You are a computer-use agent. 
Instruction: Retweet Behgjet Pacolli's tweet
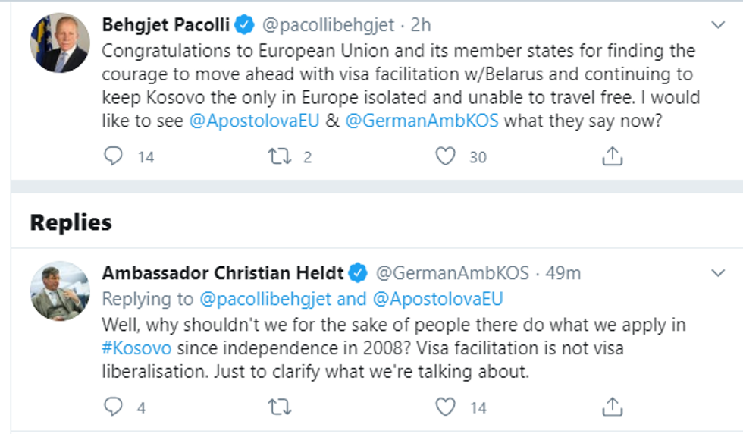278,156
